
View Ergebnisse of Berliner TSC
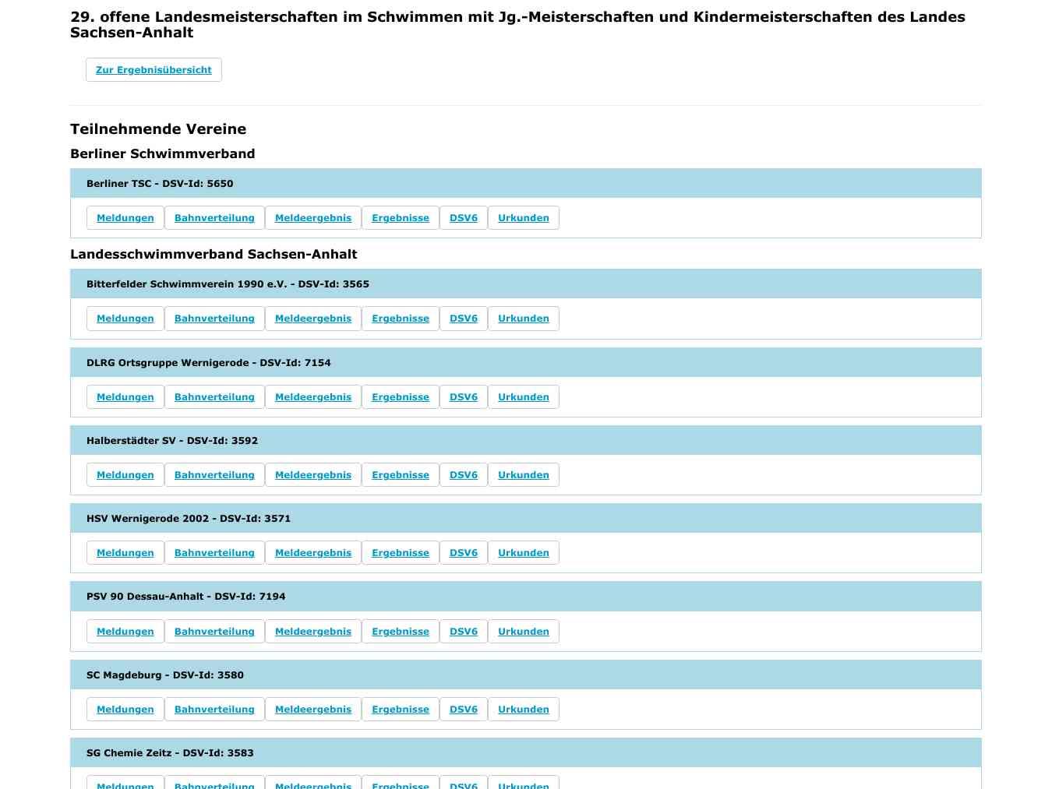pyautogui.click(x=401, y=217)
